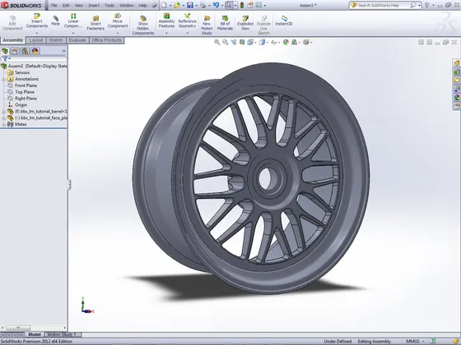The width and height of the screenshot is (461, 345).
Task: Open the ConfigurationManager tab icon
Action: click(x=25, y=51)
